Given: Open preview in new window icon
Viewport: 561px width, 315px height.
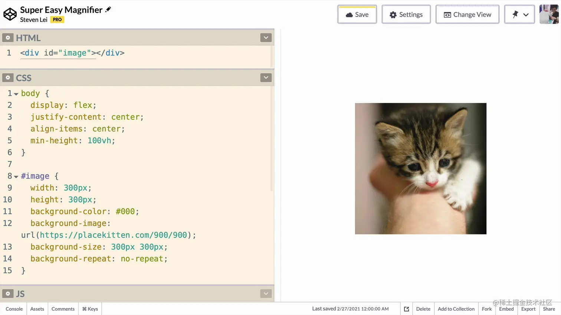Looking at the screenshot, I should 406,309.
